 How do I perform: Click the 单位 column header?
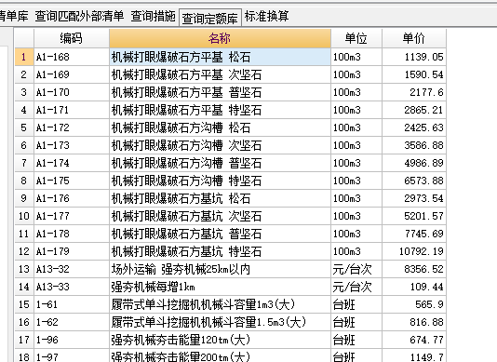tap(356, 38)
